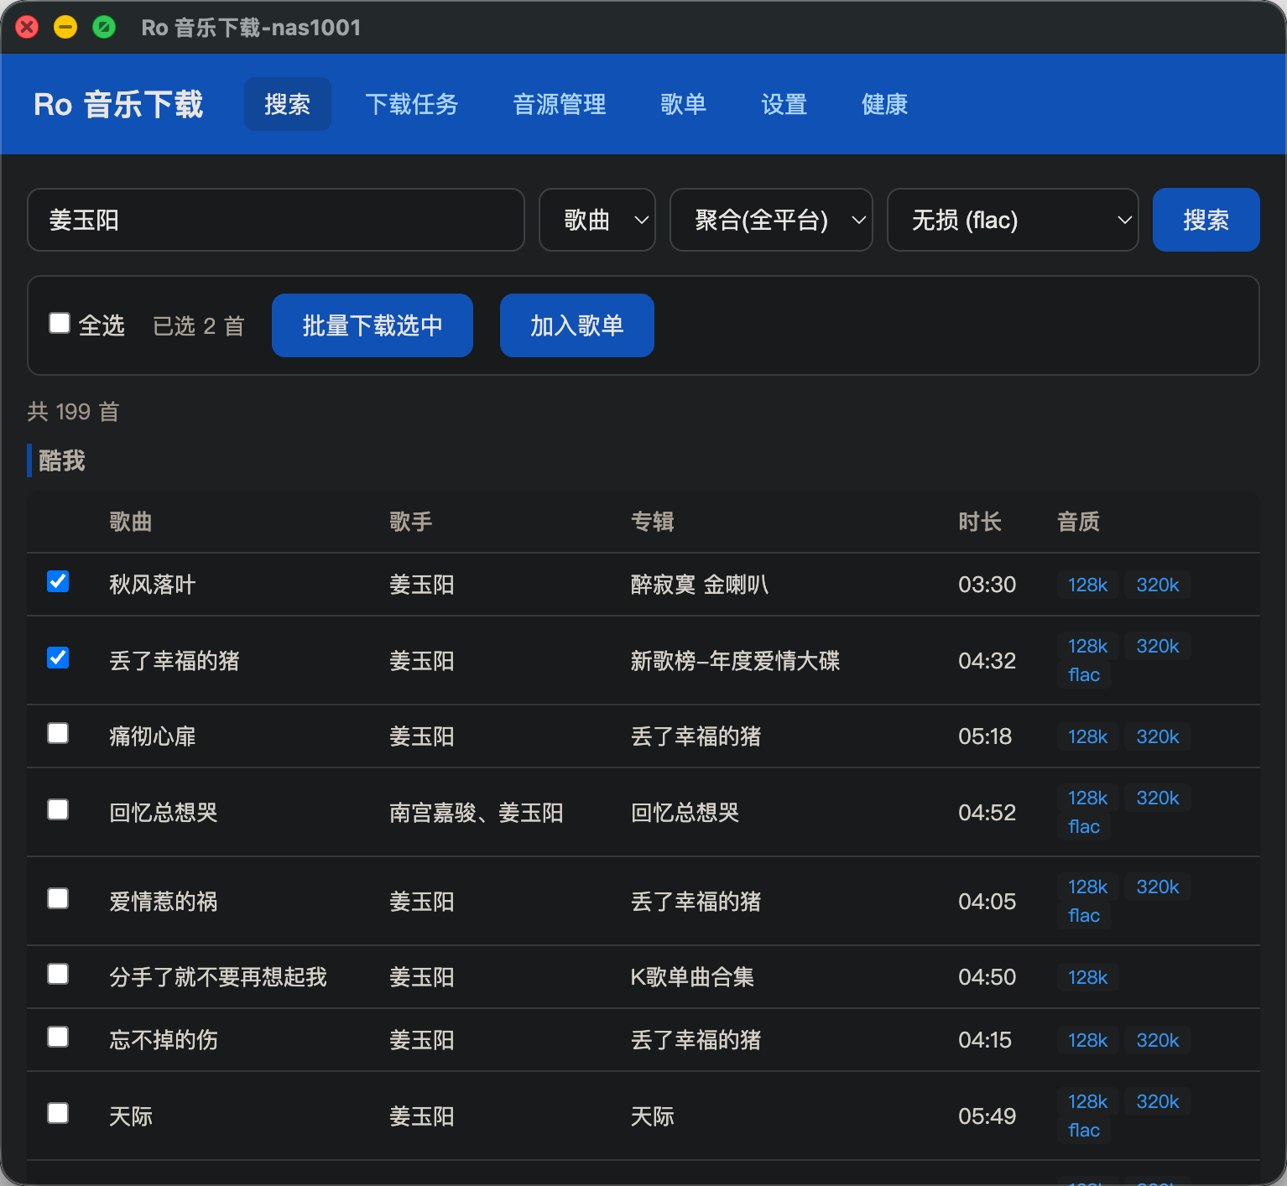The width and height of the screenshot is (1287, 1186).
Task: Go to 歌单 tab
Action: pyautogui.click(x=684, y=104)
